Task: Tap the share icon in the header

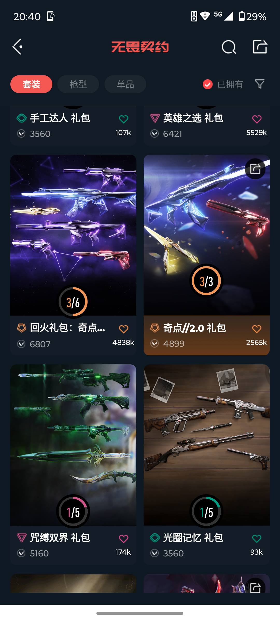Action: pos(260,47)
